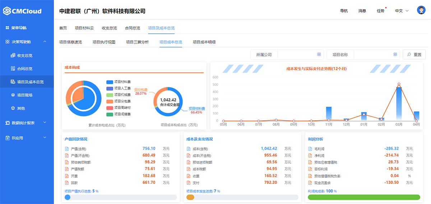Viewport: 431px width, 204px height.
Task: Select 项目现场 in sidebar menu
Action: tap(27, 95)
